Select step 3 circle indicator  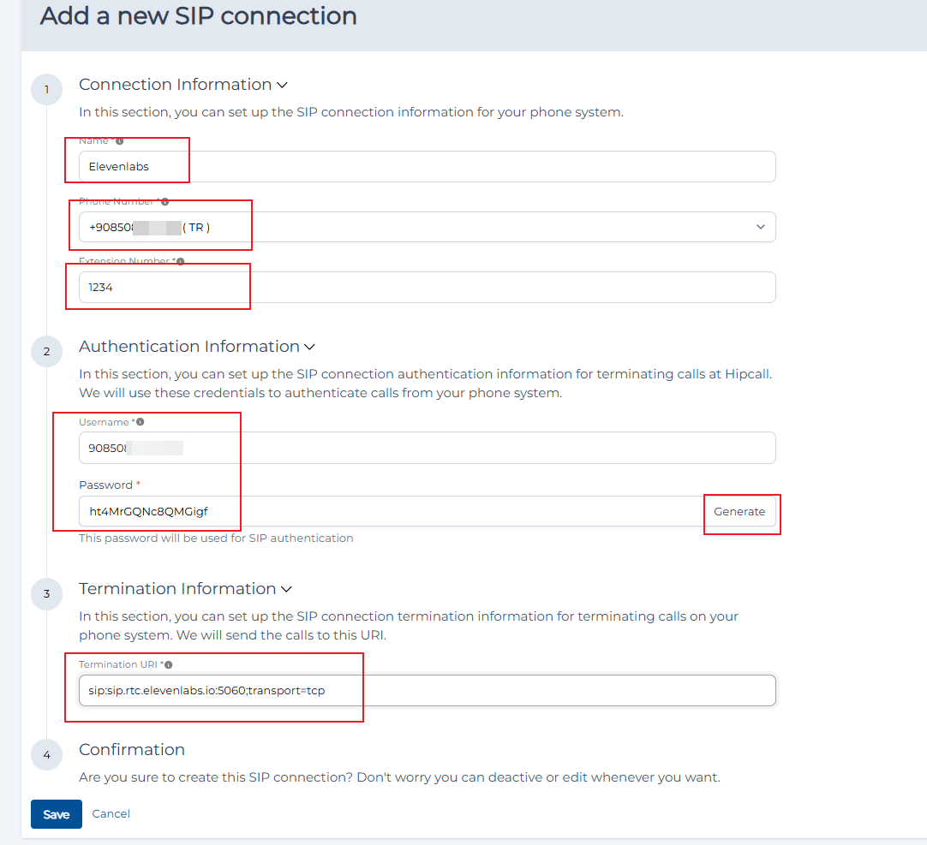click(x=47, y=594)
